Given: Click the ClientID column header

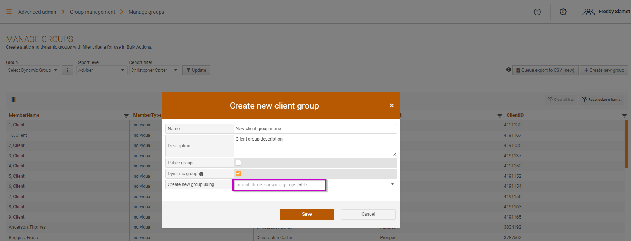Looking at the screenshot, I should click(515, 115).
